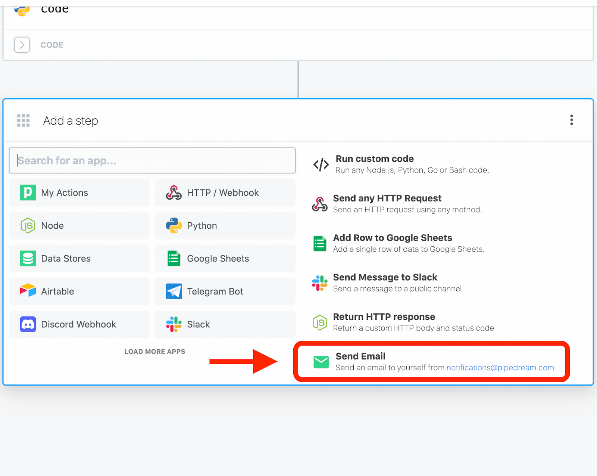The image size is (597, 476).
Task: Click the Telegram Bot paper plane icon
Action: tap(174, 291)
